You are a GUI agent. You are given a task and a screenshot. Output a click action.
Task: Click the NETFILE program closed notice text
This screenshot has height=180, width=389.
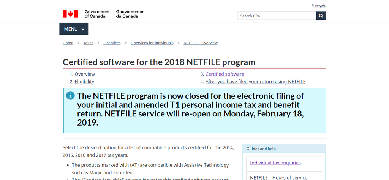(191, 109)
